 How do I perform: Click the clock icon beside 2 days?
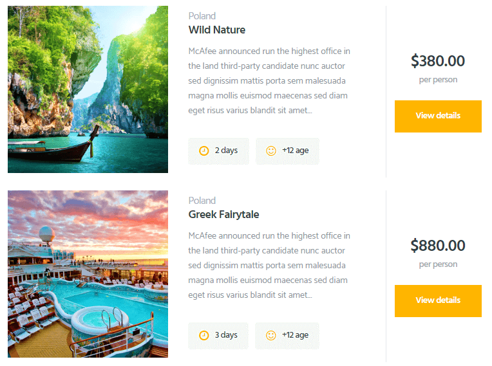pyautogui.click(x=204, y=151)
